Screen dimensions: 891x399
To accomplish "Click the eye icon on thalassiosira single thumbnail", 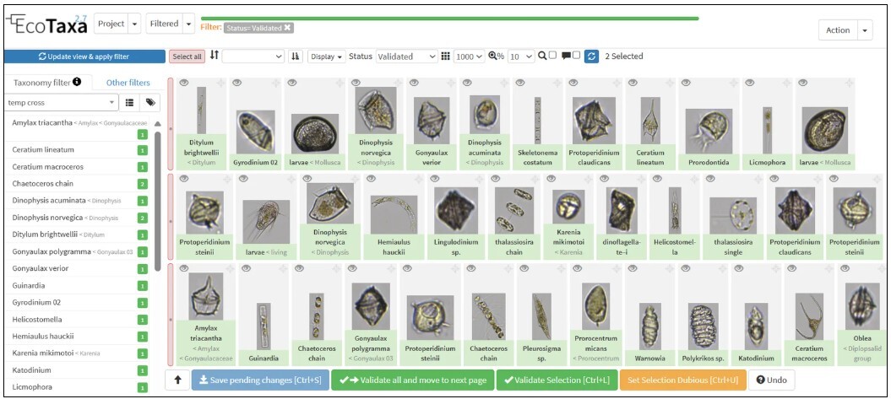I will coord(709,179).
